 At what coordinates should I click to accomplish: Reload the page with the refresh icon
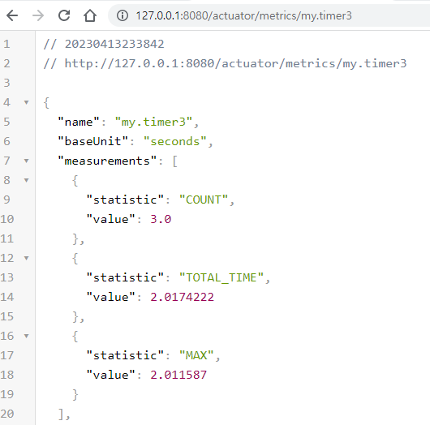[64, 15]
